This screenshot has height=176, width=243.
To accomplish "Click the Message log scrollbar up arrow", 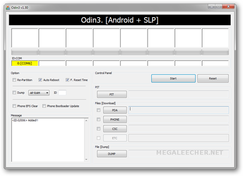I will (86, 120).
